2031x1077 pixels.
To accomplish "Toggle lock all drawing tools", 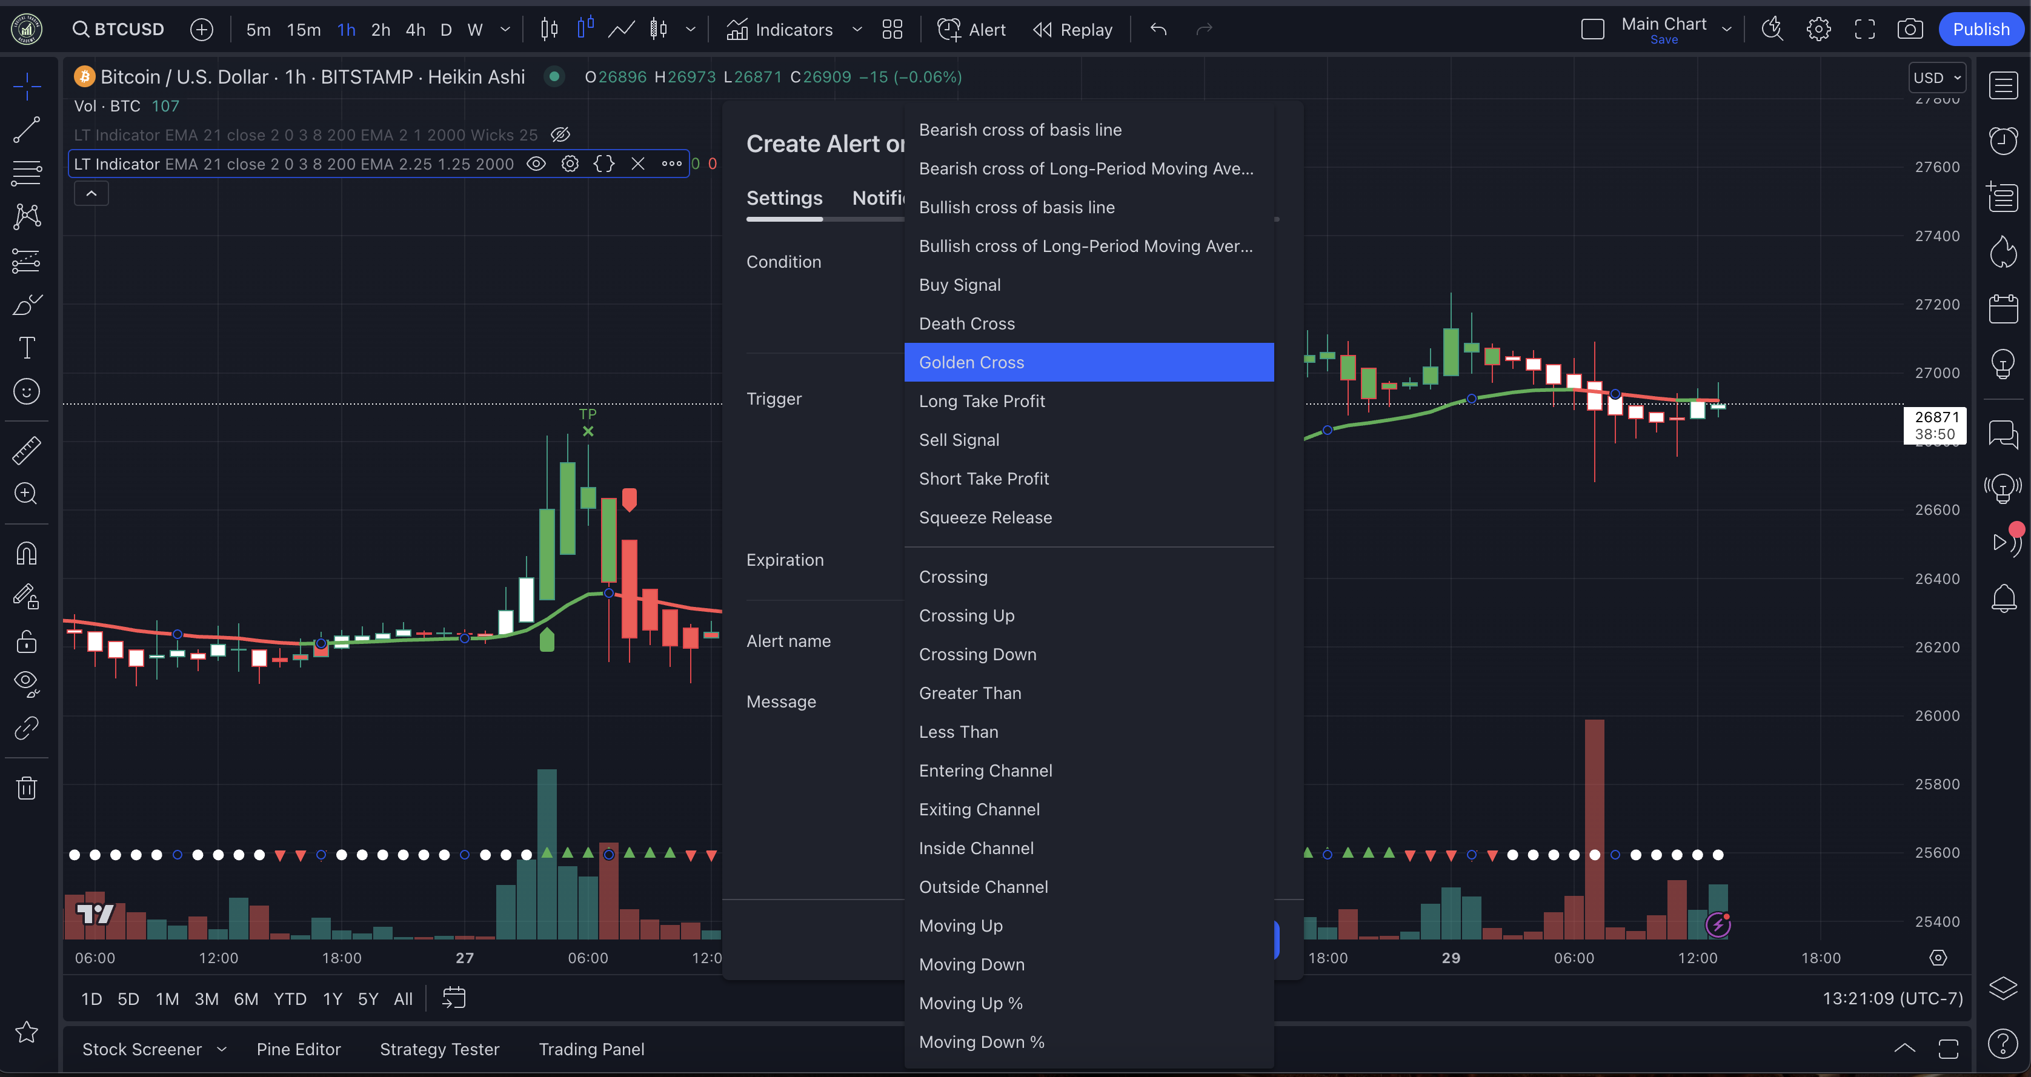I will click(x=27, y=641).
